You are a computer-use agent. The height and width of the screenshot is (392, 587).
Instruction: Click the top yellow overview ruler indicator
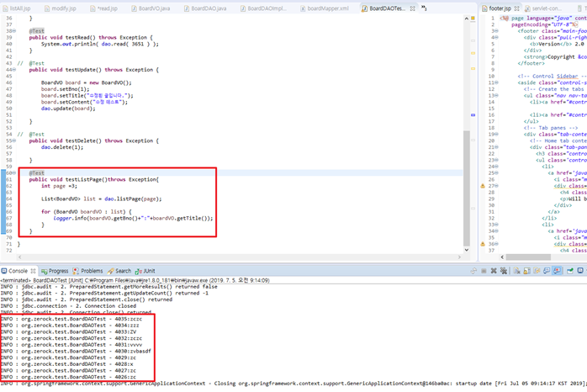[473, 18]
